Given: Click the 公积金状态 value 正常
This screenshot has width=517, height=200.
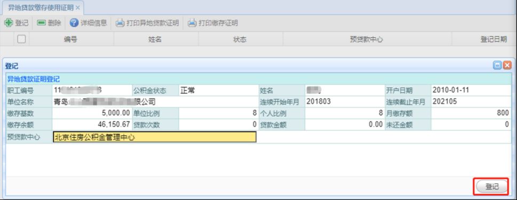Looking at the screenshot, I should (187, 90).
